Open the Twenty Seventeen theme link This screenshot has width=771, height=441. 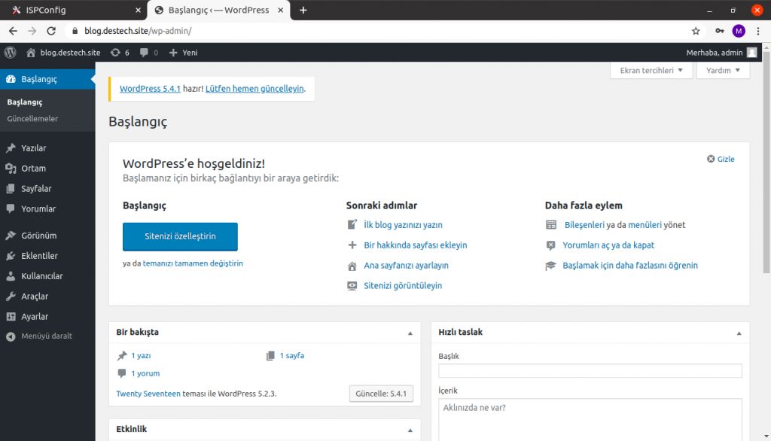tap(148, 394)
